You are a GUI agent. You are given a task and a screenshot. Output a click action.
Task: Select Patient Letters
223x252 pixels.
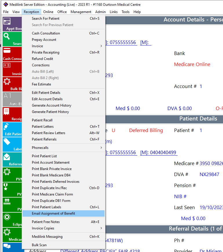tap(64, 127)
